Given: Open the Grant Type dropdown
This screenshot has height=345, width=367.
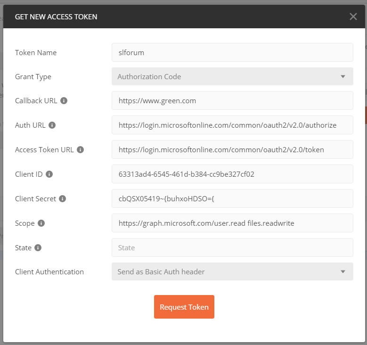Looking at the screenshot, I should click(x=232, y=77).
